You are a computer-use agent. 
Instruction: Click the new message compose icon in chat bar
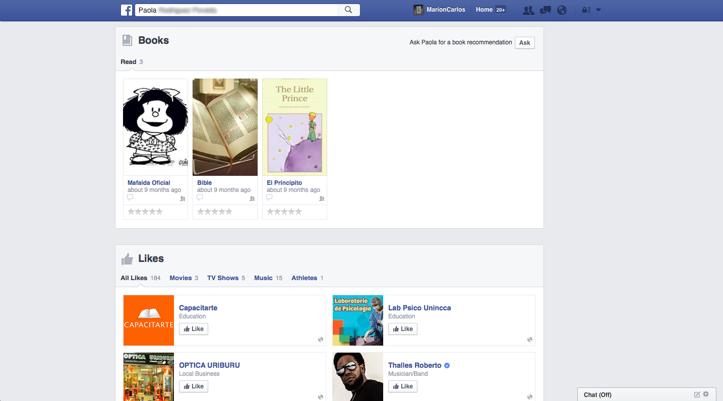point(697,394)
